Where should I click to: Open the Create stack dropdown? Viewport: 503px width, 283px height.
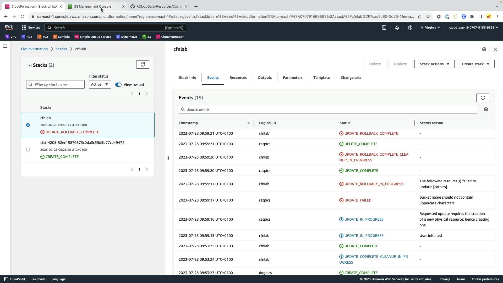[x=475, y=64]
